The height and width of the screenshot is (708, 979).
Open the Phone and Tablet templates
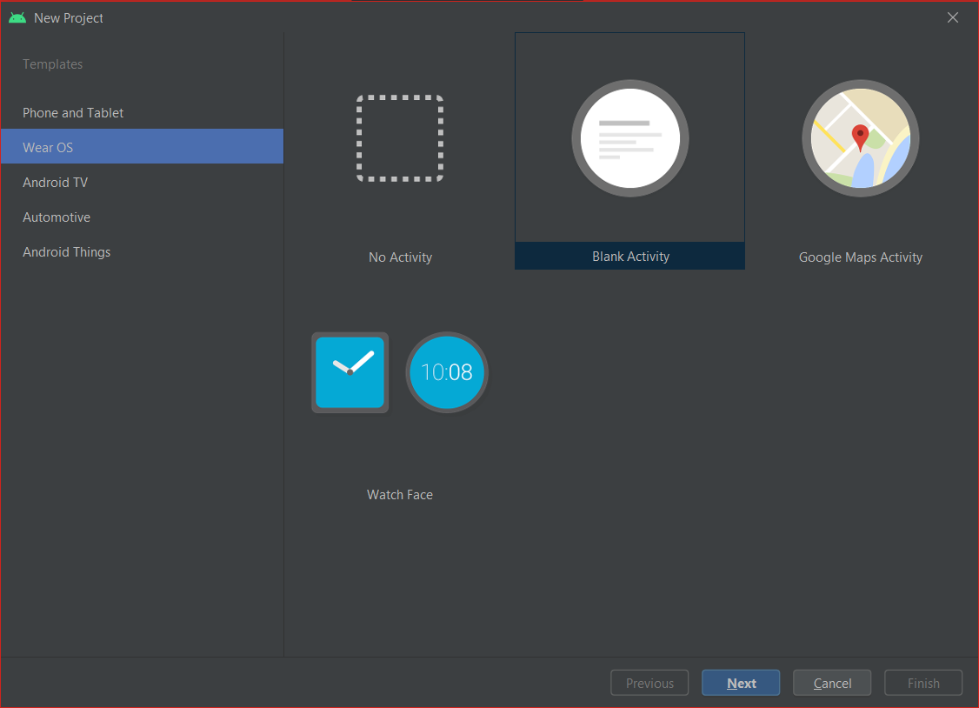coord(143,113)
